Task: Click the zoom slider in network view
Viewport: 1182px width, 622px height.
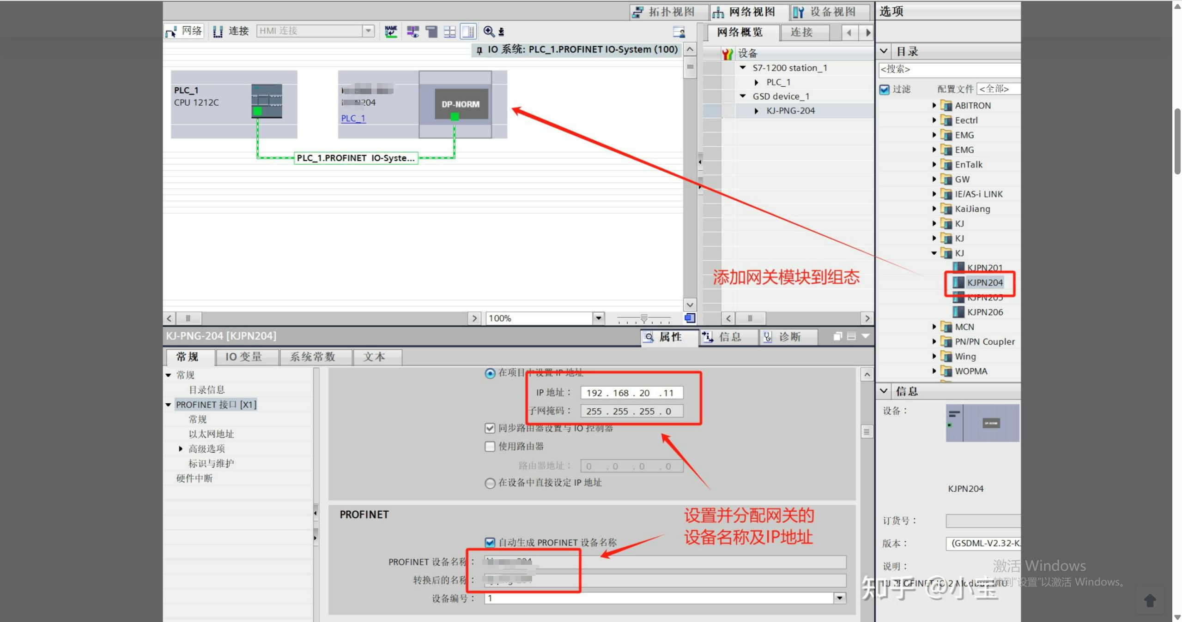Action: point(644,318)
